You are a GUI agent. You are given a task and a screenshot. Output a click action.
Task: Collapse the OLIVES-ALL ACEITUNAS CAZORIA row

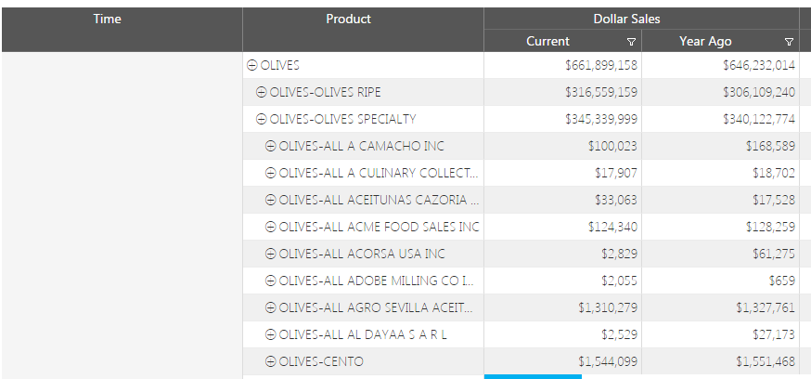tap(270, 200)
